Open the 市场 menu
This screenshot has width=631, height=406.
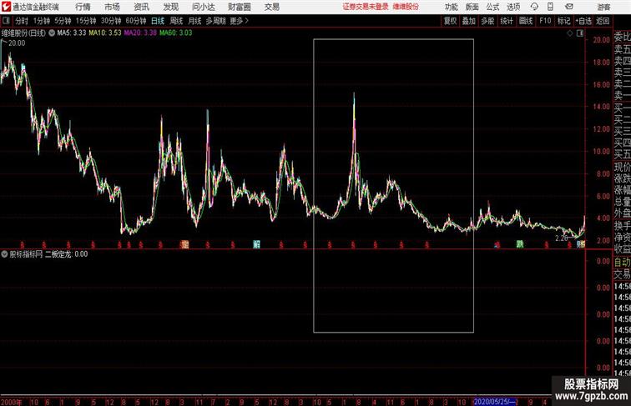tap(113, 7)
